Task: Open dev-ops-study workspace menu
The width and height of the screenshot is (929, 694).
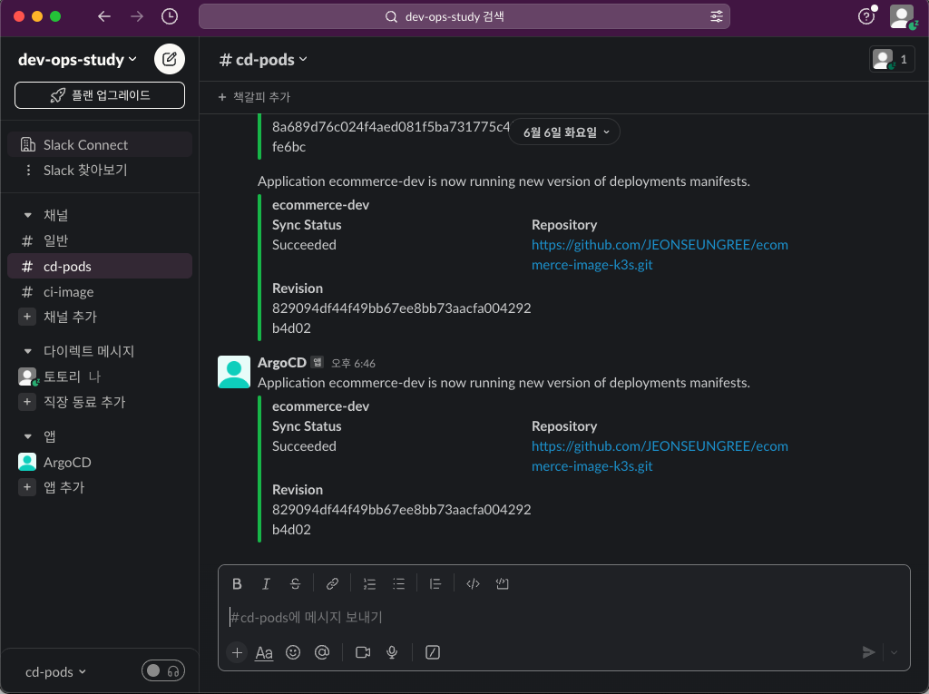Action: (x=77, y=59)
